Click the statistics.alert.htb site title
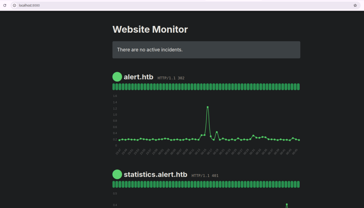 click(155, 175)
